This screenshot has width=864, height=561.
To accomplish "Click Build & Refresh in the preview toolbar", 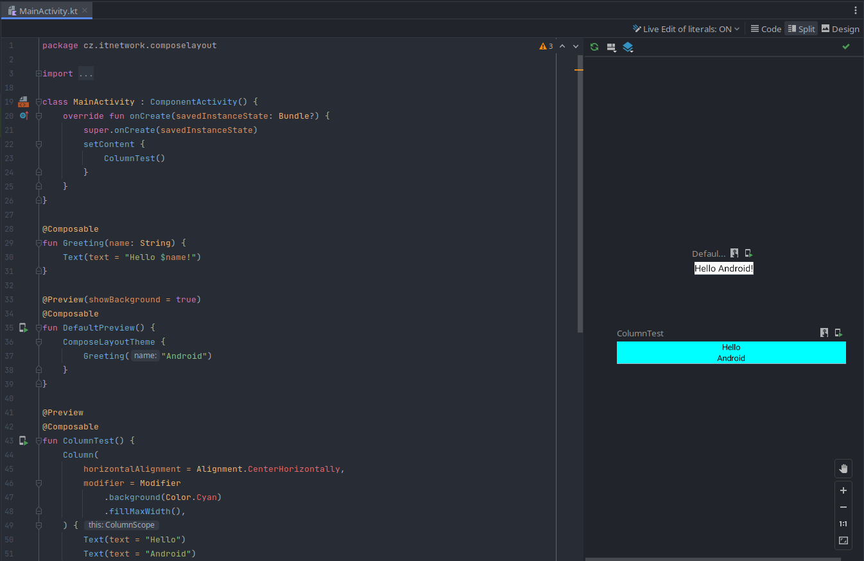I will click(x=594, y=47).
